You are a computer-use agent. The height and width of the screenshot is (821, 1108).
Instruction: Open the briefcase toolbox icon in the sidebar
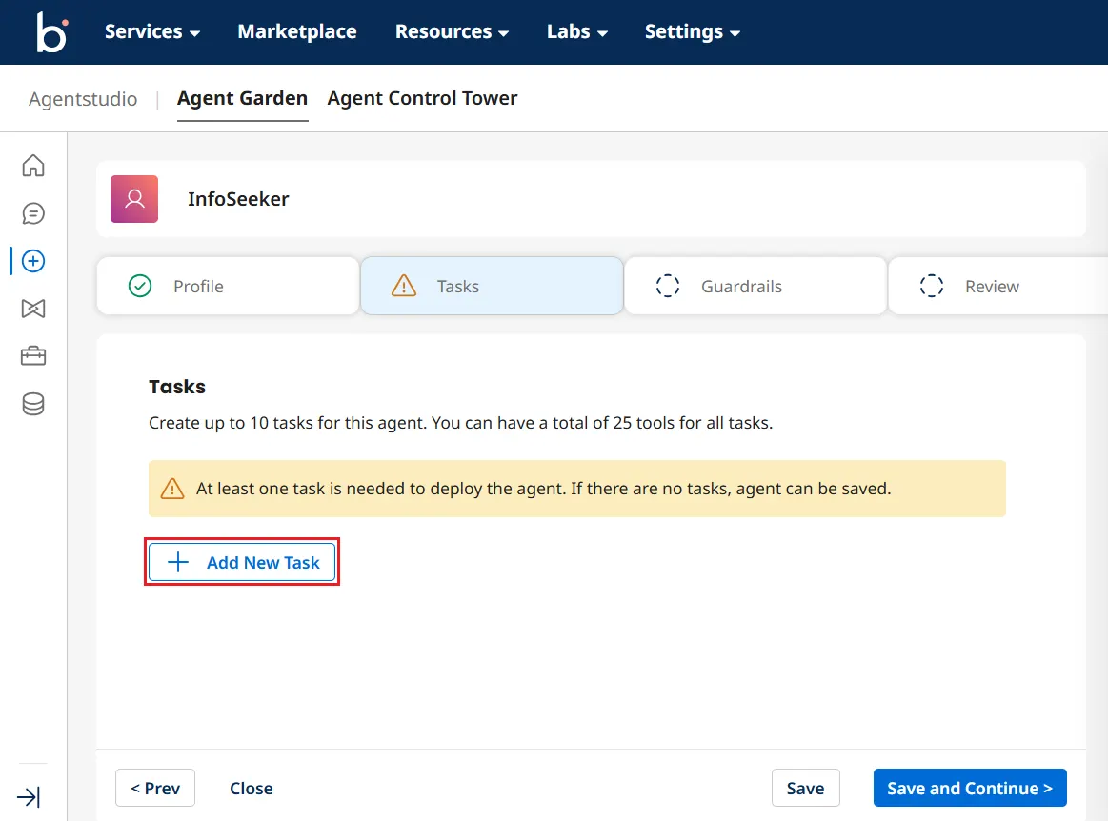click(x=33, y=356)
